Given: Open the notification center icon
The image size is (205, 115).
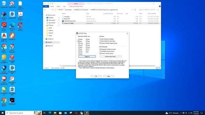Looking at the screenshot, I should coord(201,113).
